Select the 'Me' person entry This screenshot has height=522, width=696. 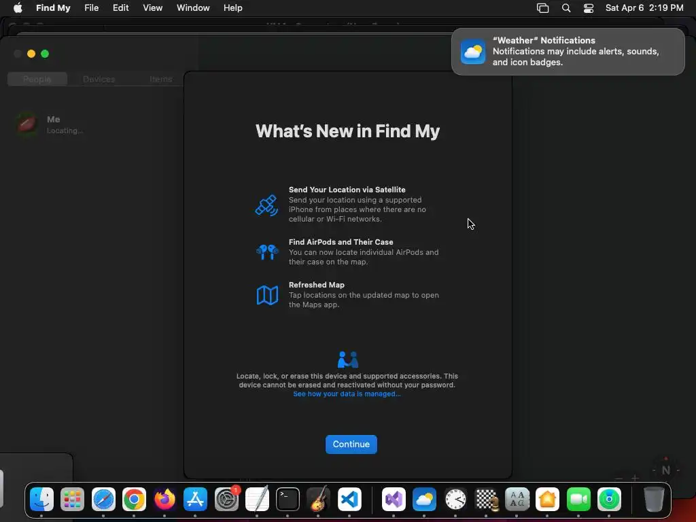91,124
